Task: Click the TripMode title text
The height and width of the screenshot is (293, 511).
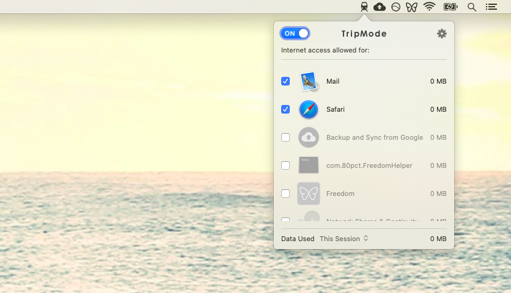Action: pyautogui.click(x=364, y=34)
